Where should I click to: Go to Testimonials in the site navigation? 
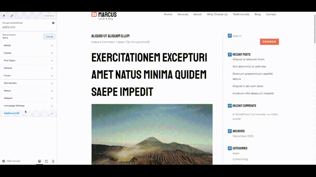coord(241,14)
